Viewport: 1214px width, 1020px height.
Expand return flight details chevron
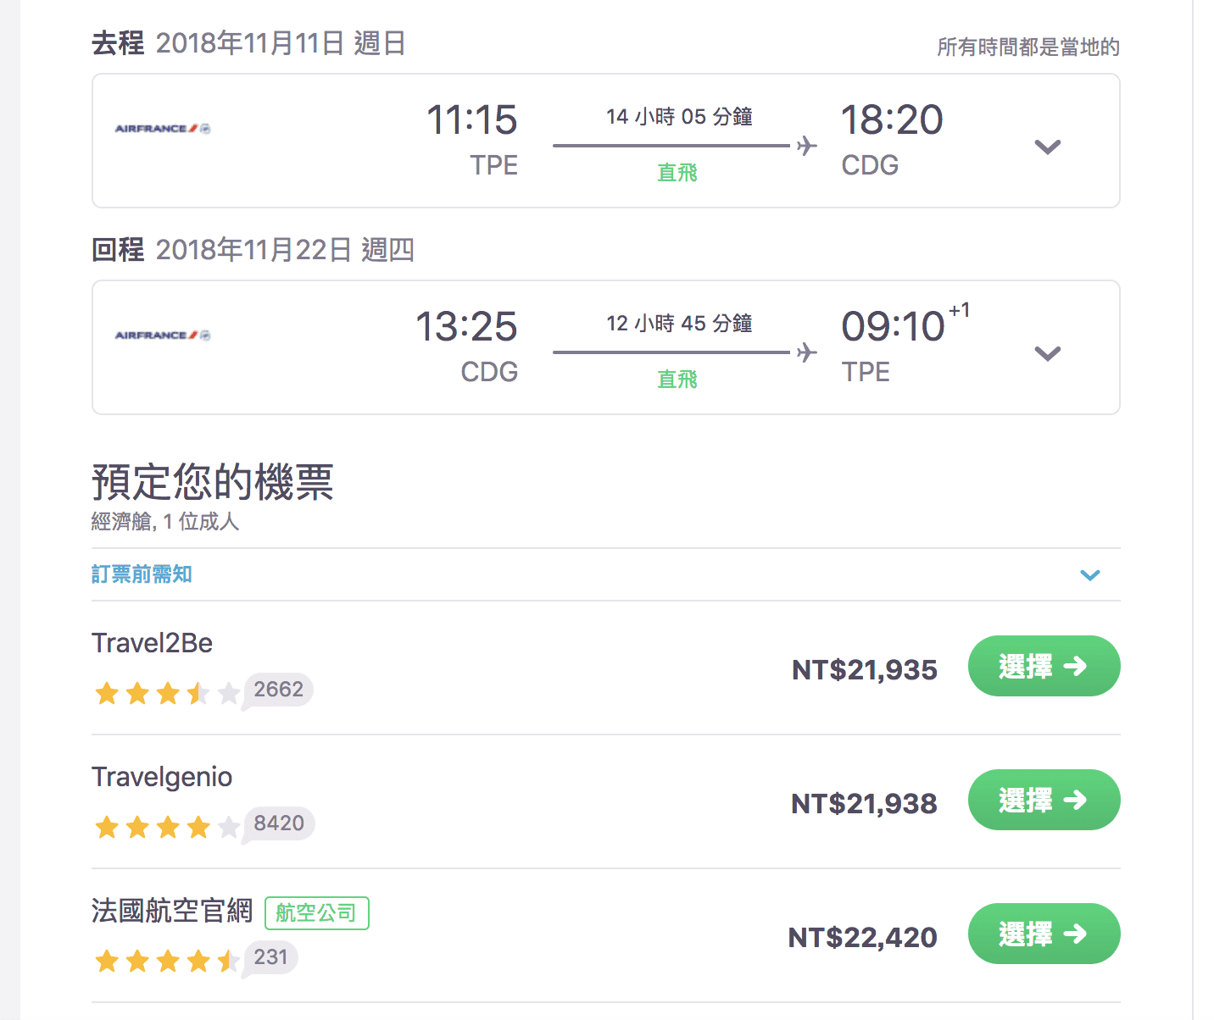tap(1048, 353)
